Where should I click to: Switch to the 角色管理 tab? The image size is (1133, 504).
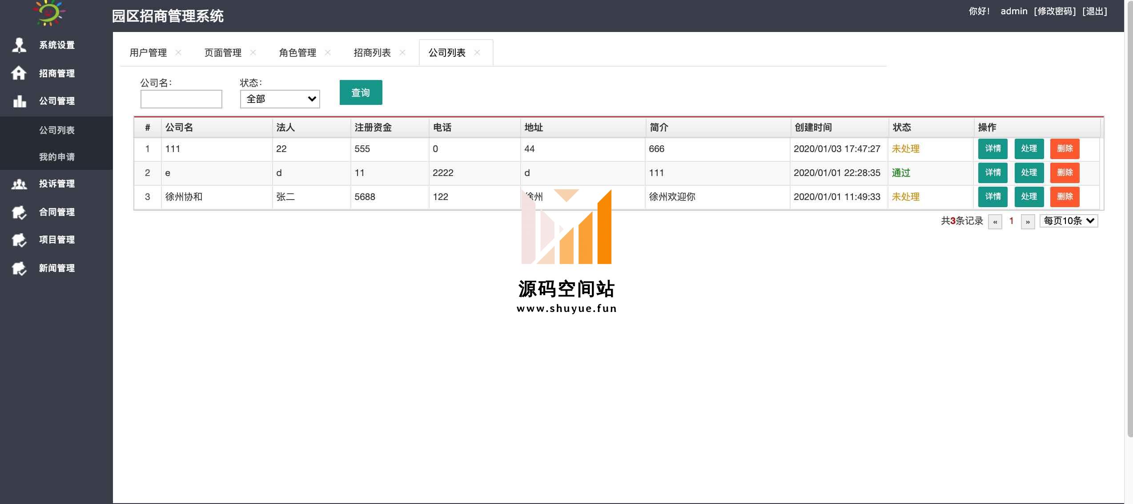point(297,52)
